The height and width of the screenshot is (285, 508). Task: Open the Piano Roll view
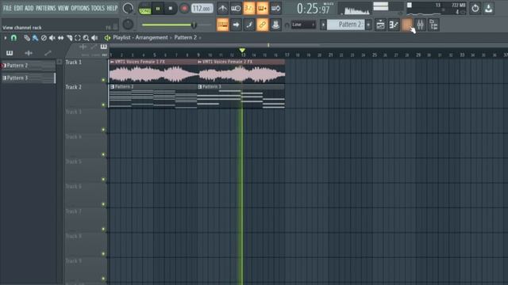(x=394, y=25)
